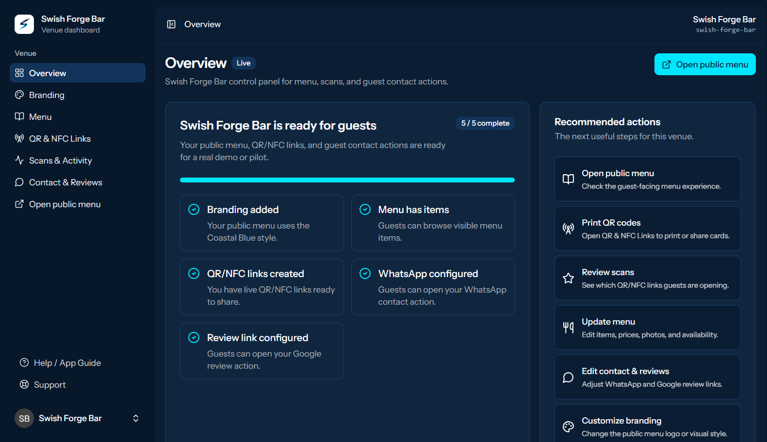
Task: Toggle the sidebar collapse icon next to Overview
Action: [171, 24]
